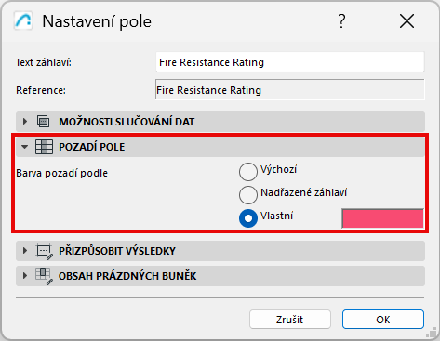Image resolution: width=440 pixels, height=341 pixels.
Task: Open help with the question mark button
Action: (341, 21)
